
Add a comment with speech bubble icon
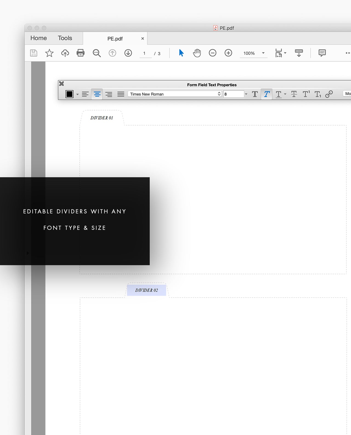[322, 53]
